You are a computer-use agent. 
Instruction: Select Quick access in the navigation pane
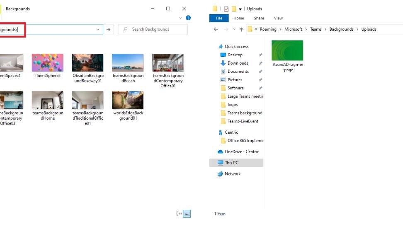[236, 46]
